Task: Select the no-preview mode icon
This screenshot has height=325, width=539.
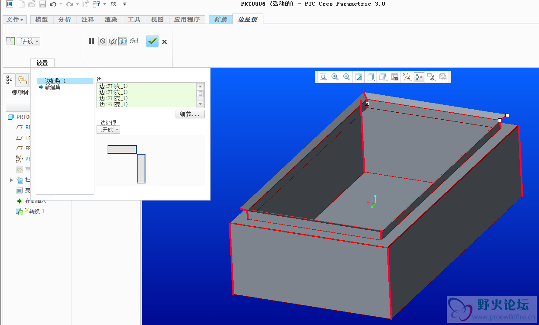Action: 102,41
